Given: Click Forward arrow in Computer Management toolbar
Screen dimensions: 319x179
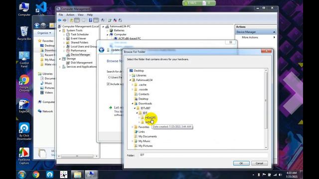Looking at the screenshot, I should pos(65,20).
